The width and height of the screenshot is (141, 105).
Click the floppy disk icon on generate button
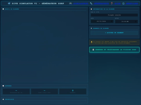click(93, 50)
